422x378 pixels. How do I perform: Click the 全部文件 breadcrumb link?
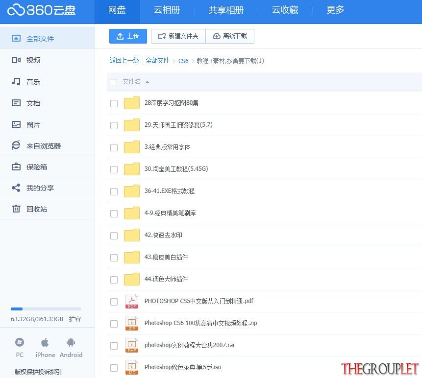point(157,61)
